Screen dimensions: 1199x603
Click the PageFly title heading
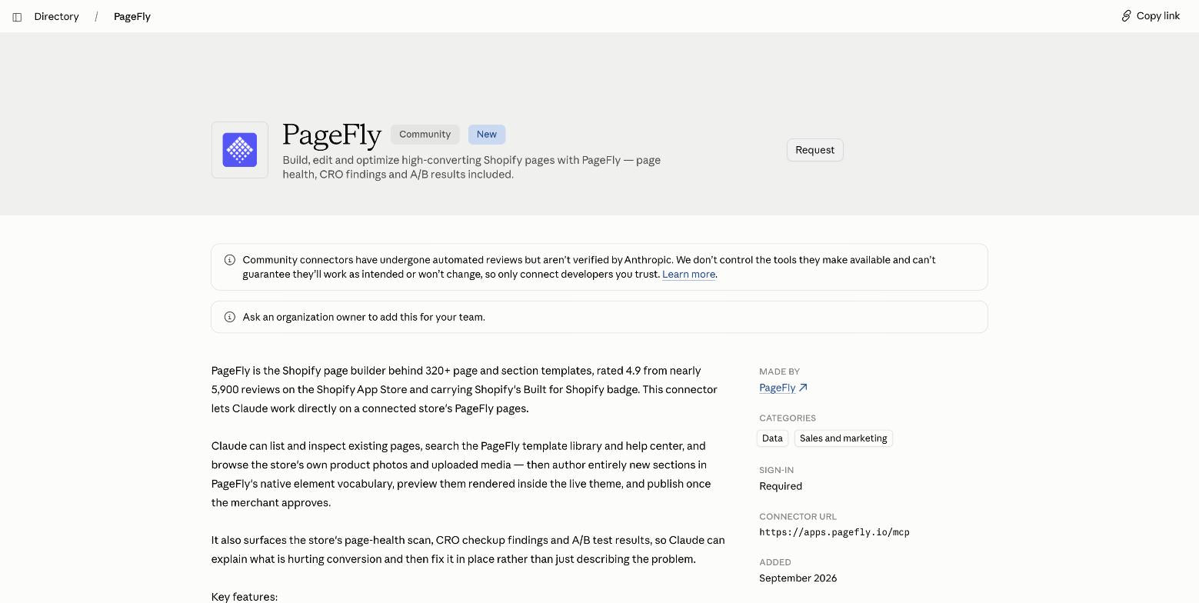332,135
